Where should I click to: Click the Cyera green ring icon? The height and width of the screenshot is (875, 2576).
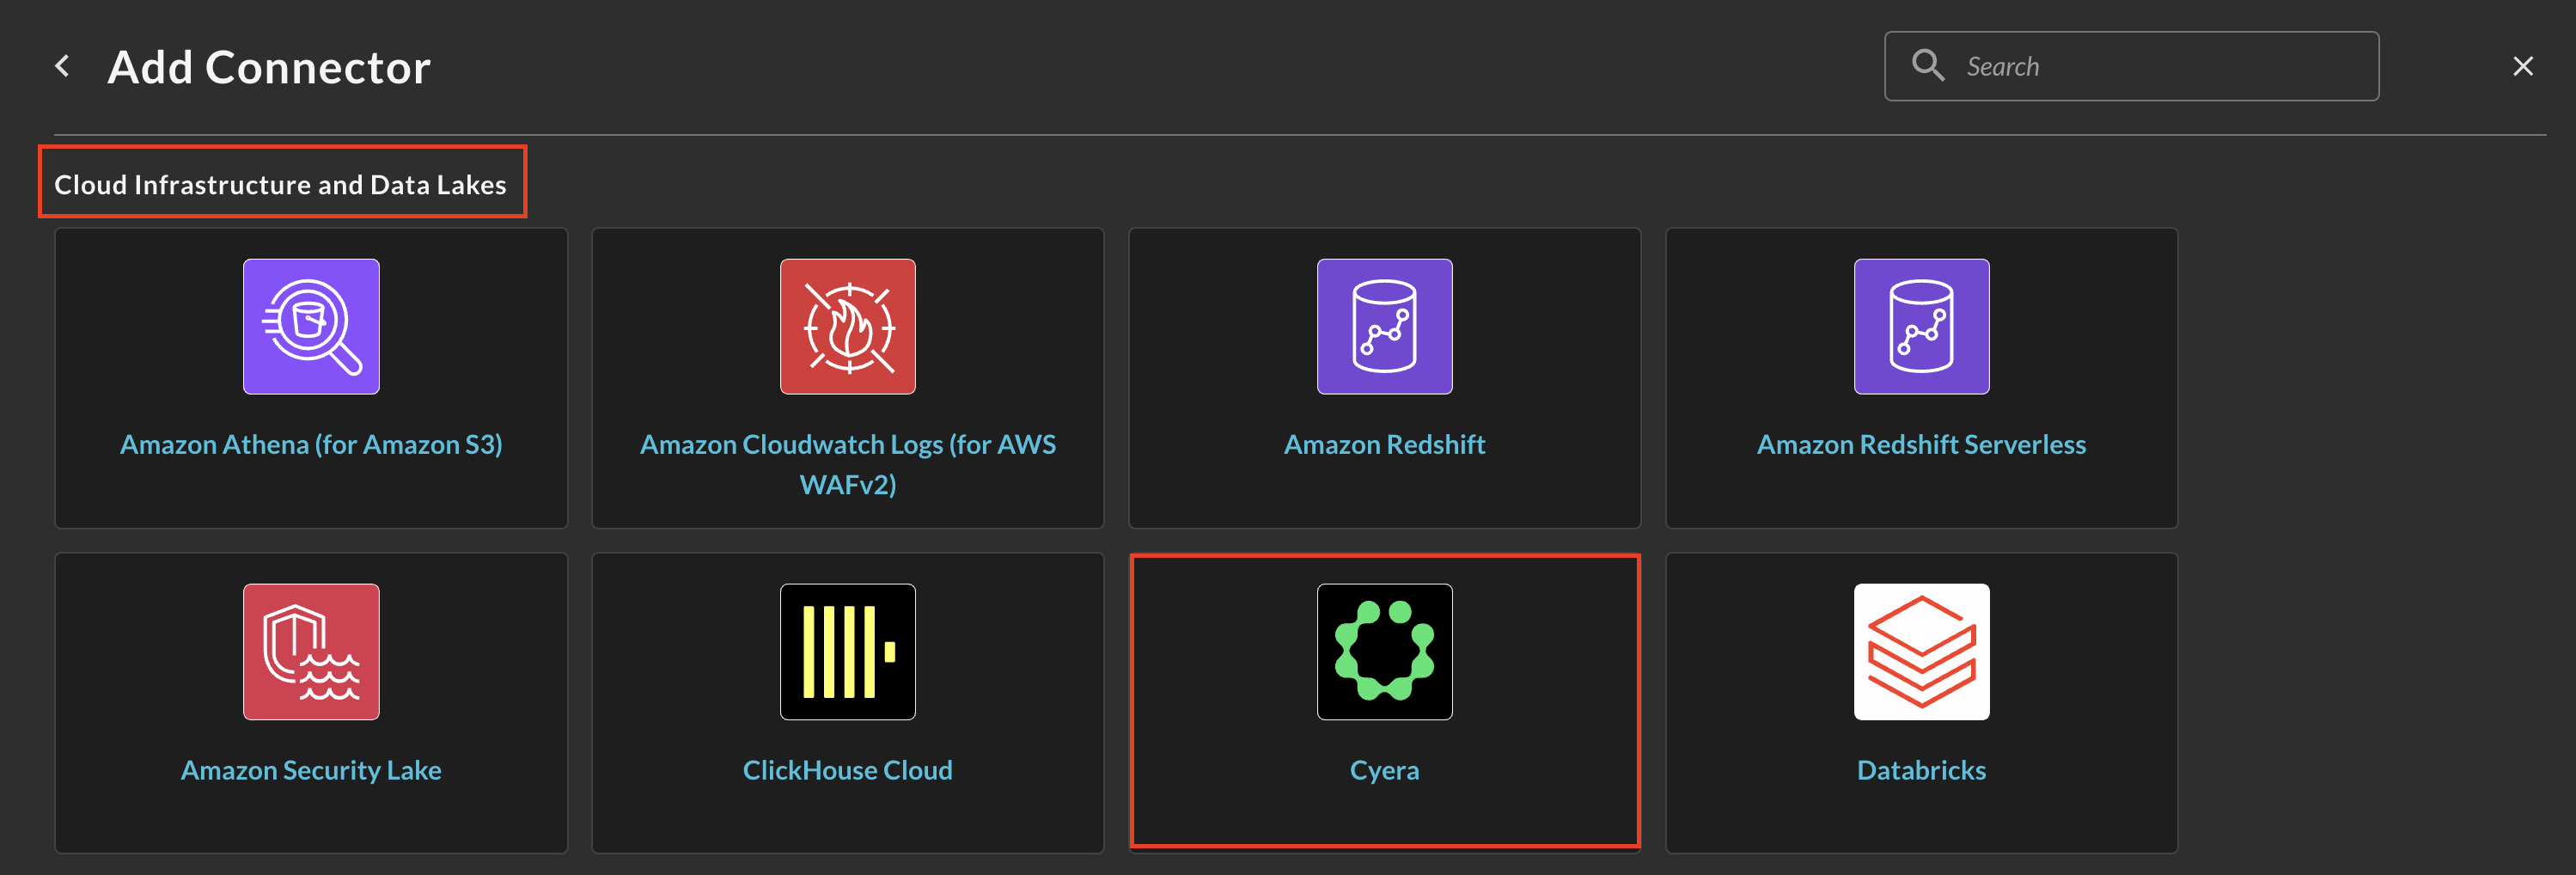click(1385, 652)
